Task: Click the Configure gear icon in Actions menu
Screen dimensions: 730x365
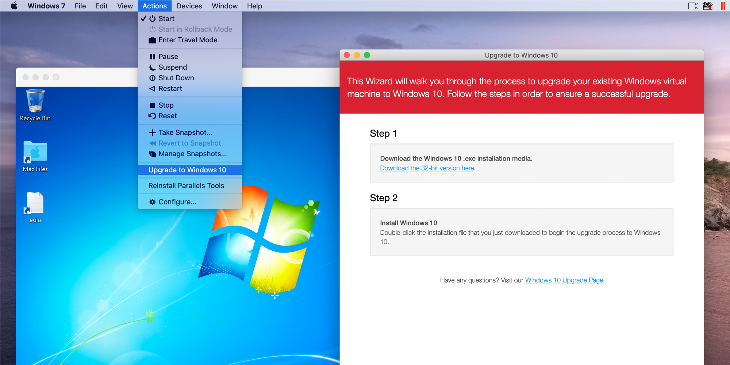Action: coord(152,201)
